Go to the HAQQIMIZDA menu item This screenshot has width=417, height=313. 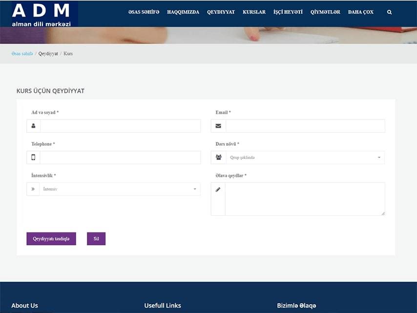(x=183, y=12)
